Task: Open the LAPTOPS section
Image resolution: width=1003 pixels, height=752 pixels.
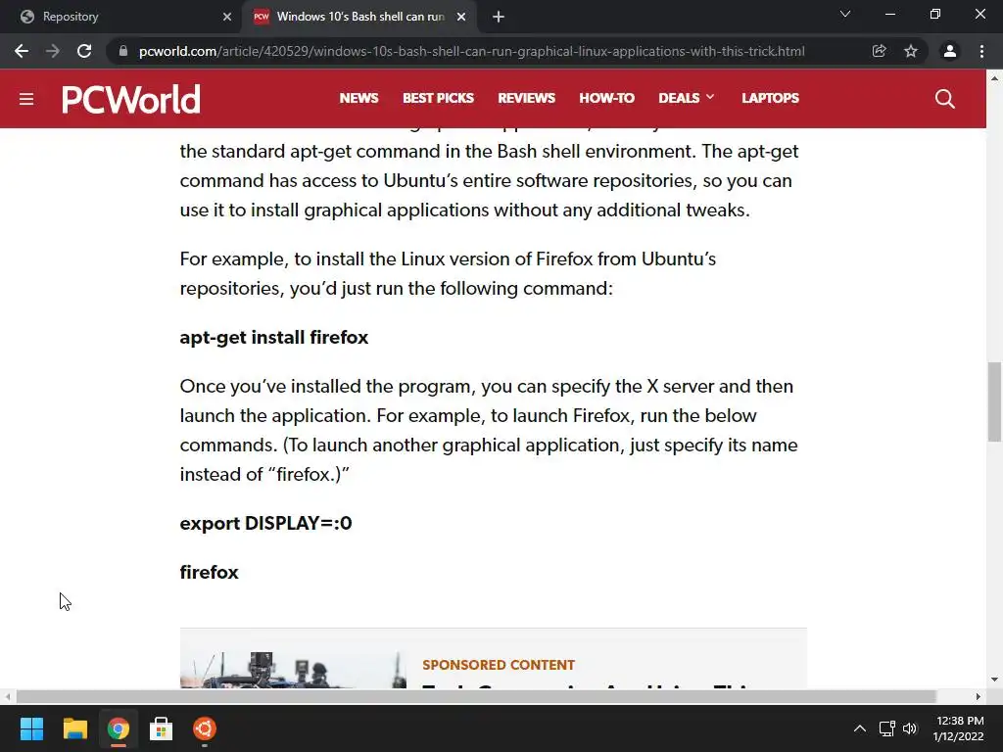Action: coord(770,99)
